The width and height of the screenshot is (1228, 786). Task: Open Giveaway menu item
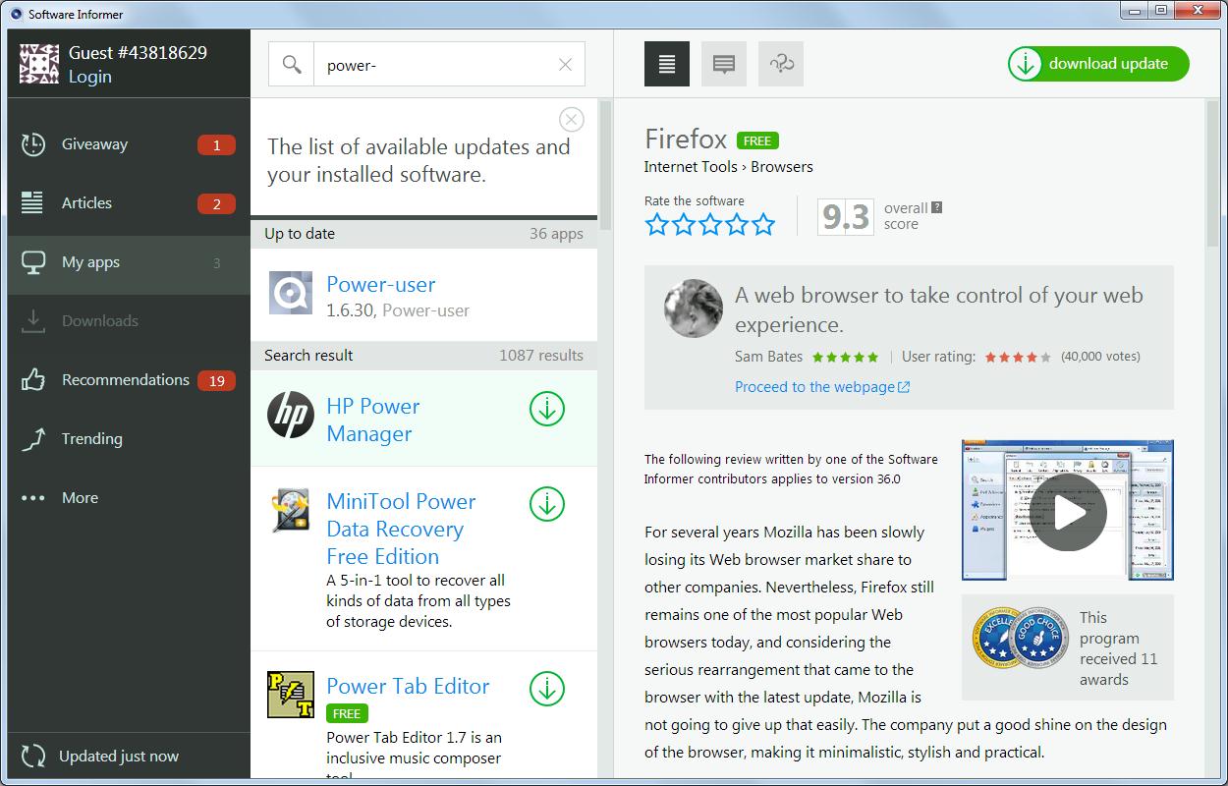click(x=129, y=144)
